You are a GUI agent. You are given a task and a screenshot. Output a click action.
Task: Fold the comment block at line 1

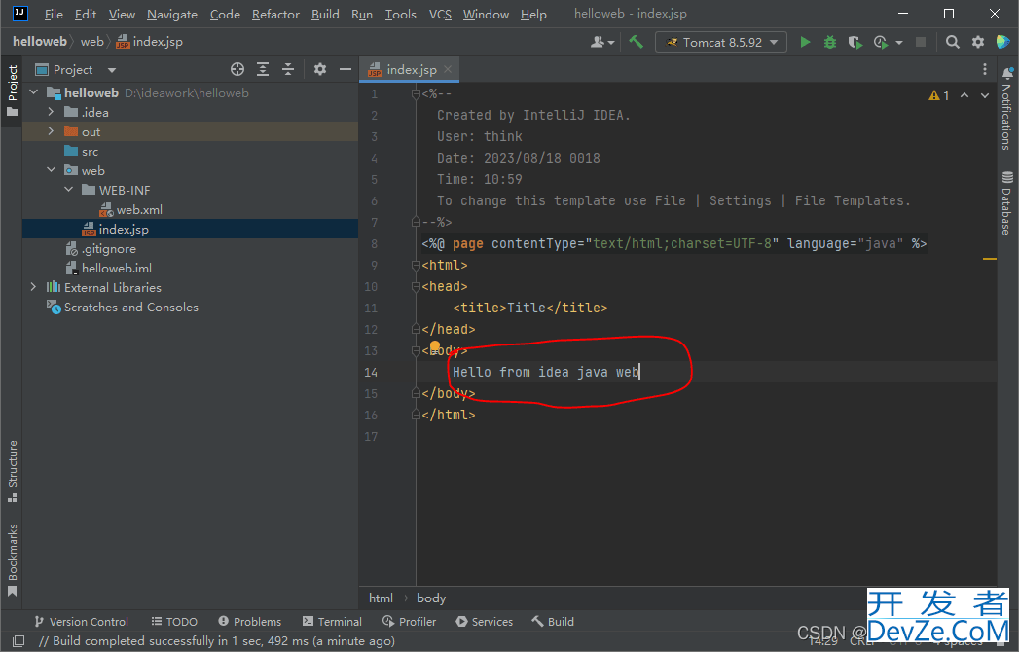pyautogui.click(x=416, y=94)
